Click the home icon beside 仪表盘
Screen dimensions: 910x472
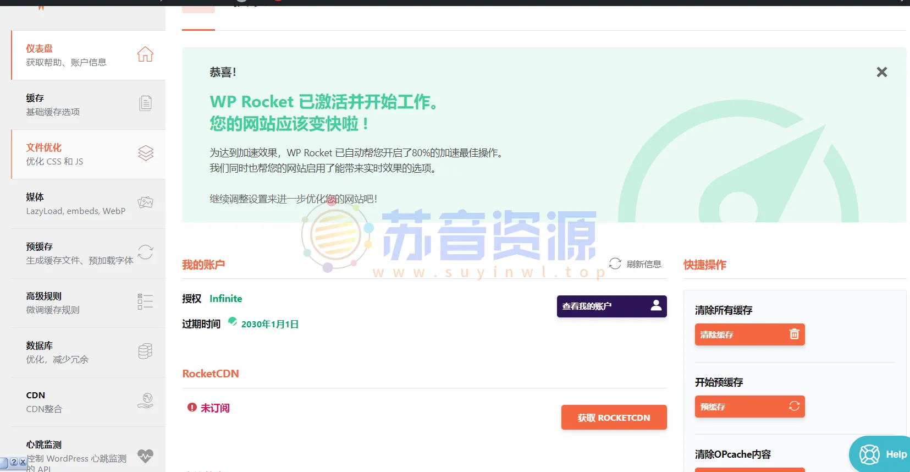145,54
